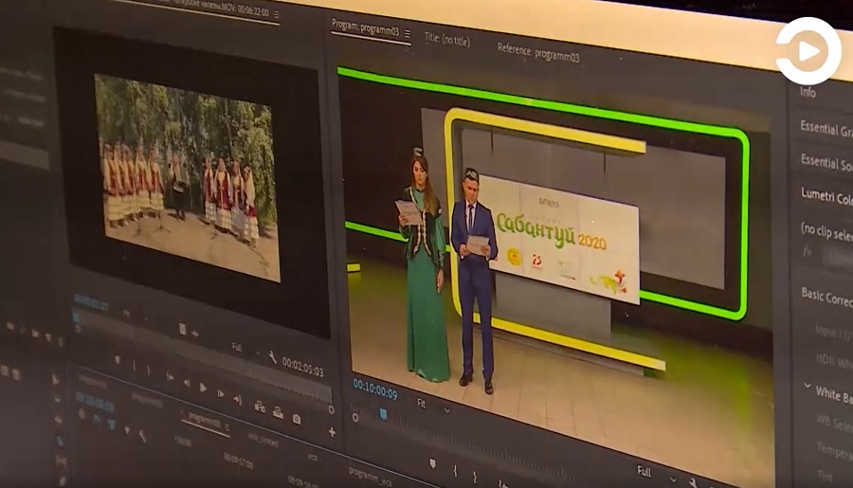Open the Essential Sound panel
This screenshot has height=488, width=853.
[826, 162]
